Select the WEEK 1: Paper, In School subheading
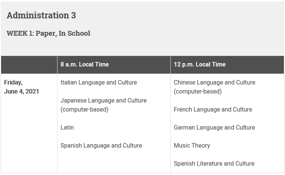The height and width of the screenshot is (175, 285). tap(49, 33)
